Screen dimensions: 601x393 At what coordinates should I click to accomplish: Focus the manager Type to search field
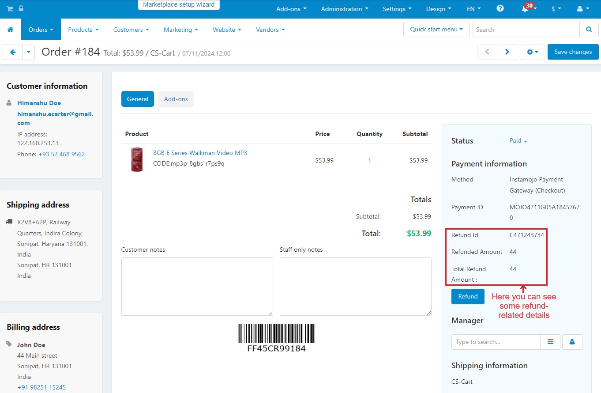point(496,342)
